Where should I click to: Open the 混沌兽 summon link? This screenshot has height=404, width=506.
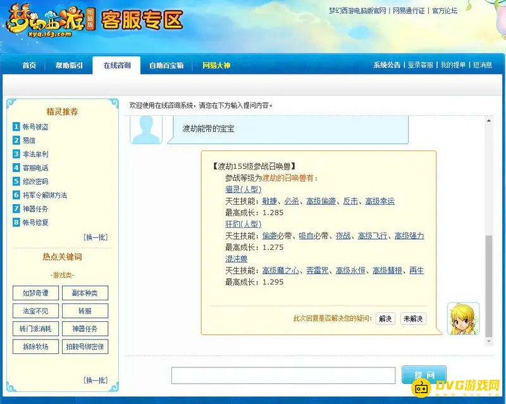coord(236,259)
